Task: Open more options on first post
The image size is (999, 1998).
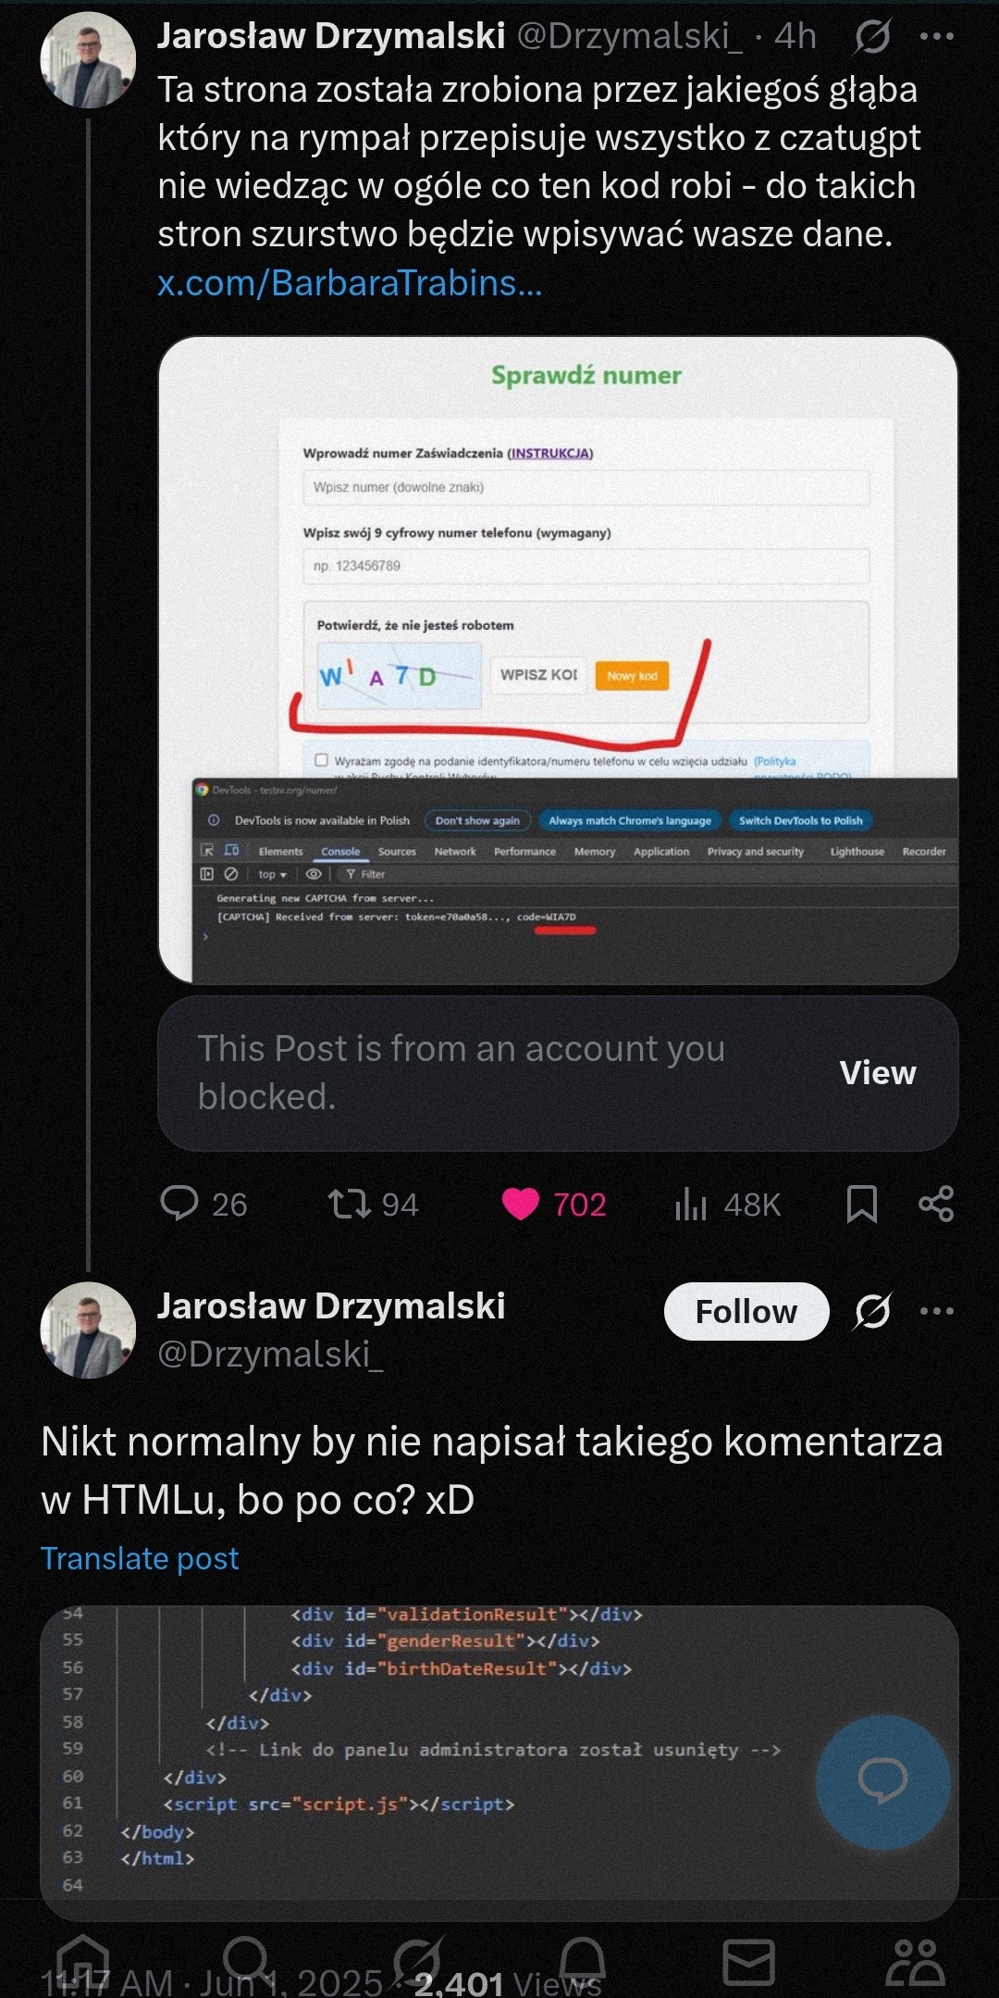Action: pos(937,37)
